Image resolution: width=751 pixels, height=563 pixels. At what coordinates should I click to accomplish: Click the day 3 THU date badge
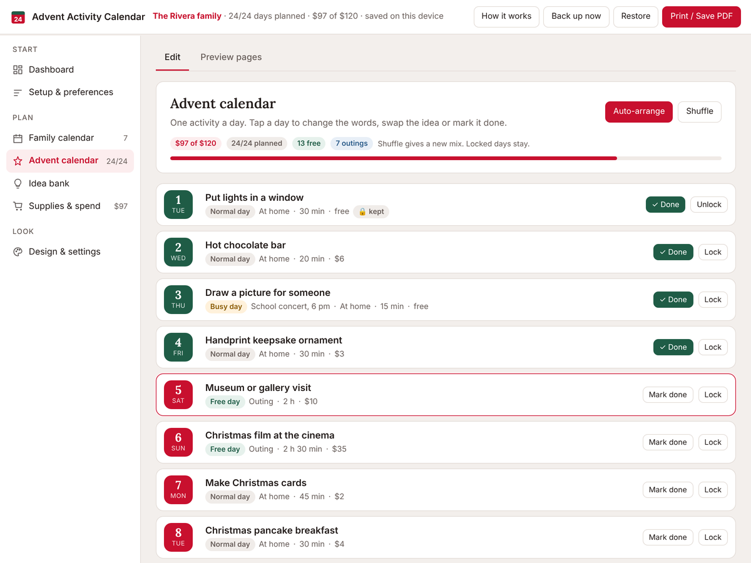[178, 300]
